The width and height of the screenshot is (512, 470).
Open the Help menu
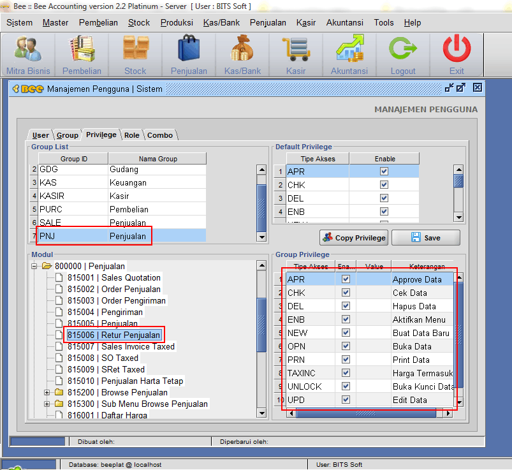(413, 22)
